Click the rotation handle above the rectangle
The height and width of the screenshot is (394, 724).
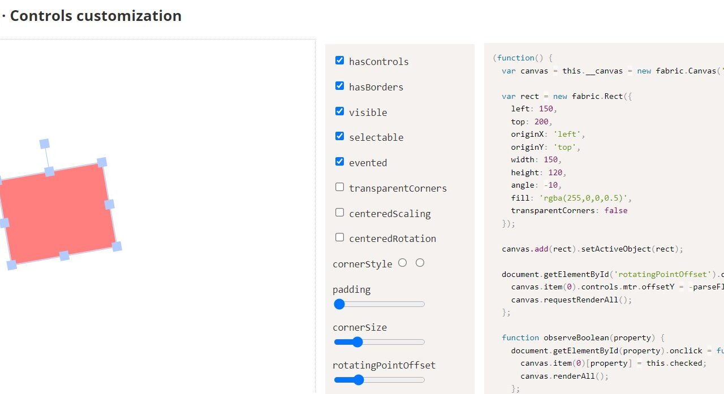click(45, 144)
